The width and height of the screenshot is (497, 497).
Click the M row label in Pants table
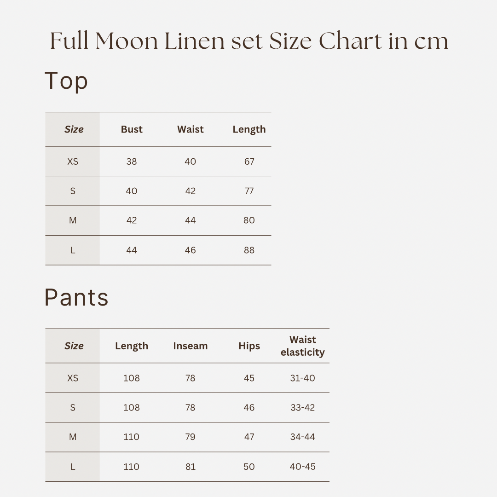[73, 437]
